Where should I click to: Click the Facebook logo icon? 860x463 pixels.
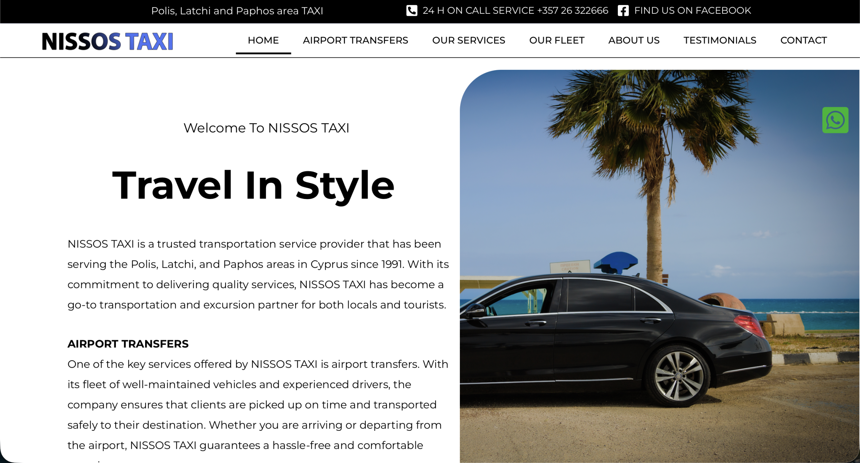click(x=623, y=10)
